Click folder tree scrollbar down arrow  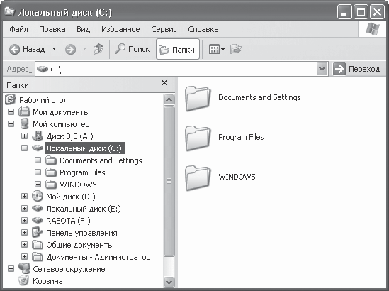(169, 282)
